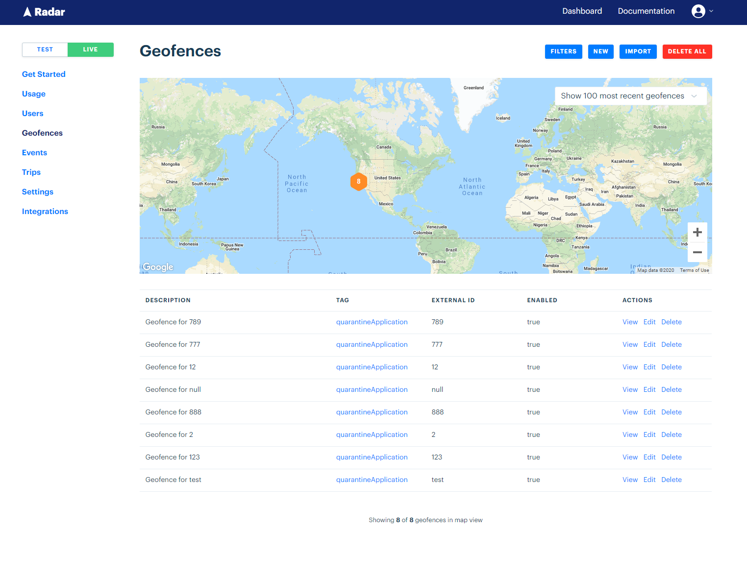Open quarantineApplication tag in the 777 row

[372, 344]
